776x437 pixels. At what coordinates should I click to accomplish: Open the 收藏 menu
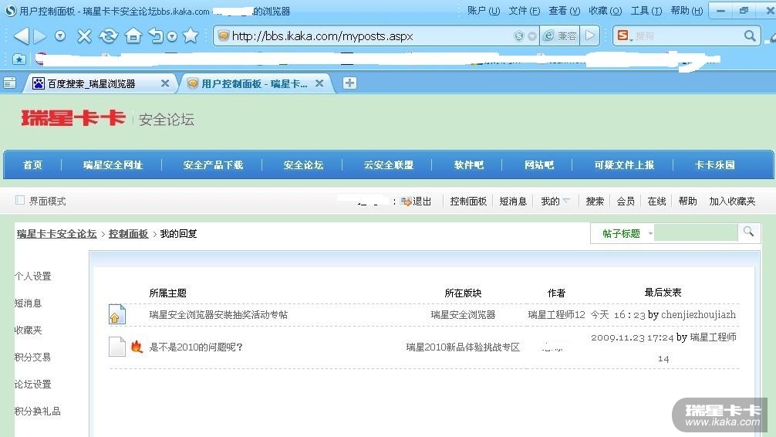(605, 10)
